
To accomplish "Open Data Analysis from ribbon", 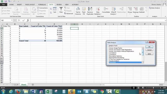I will (x=154, y=8).
